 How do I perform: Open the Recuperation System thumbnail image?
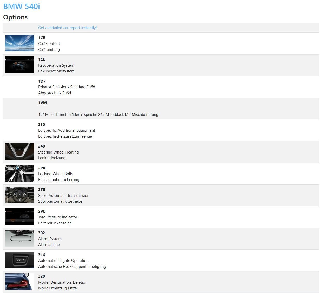pyautogui.click(x=20, y=65)
